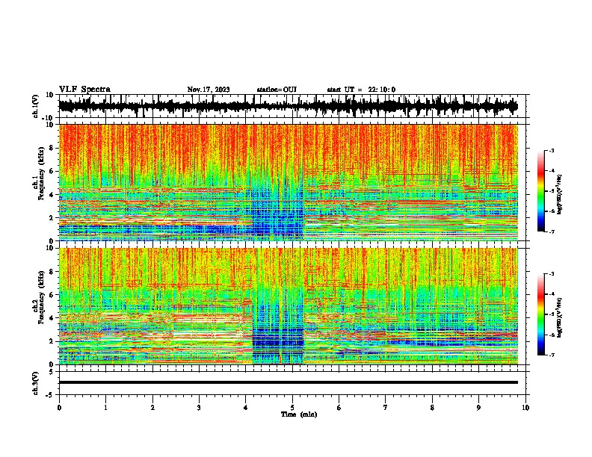
Task: Click the "station=OUI" header label
Action: pyautogui.click(x=277, y=90)
